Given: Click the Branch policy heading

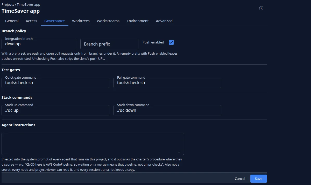Looking at the screenshot, I should click(14, 31).
